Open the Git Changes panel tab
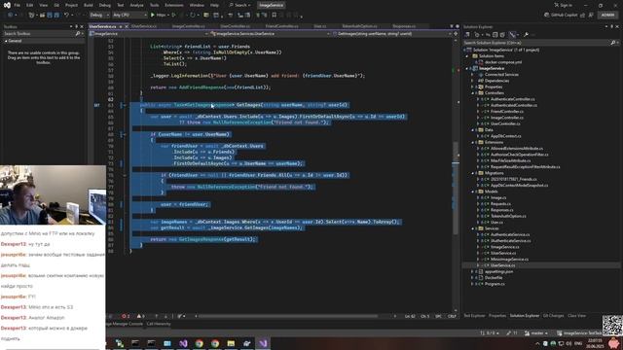This screenshot has height=350, width=623. pos(553,316)
